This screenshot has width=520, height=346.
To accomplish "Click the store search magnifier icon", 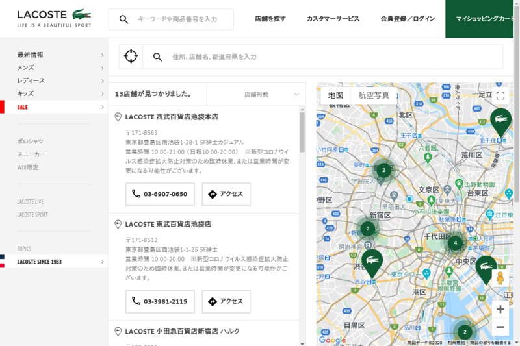I will pyautogui.click(x=157, y=57).
